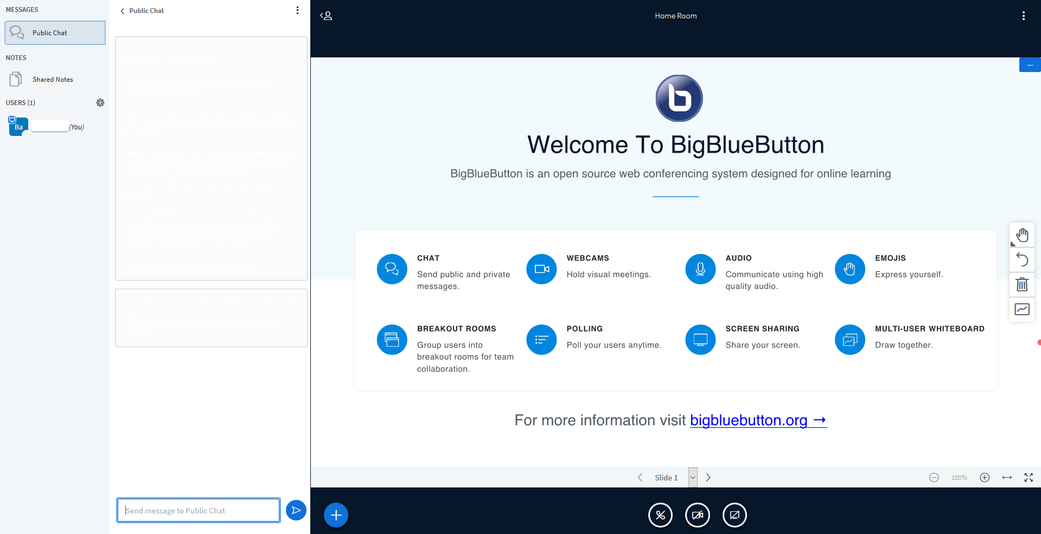Leave the audio conference
1041x534 pixels.
tap(660, 515)
